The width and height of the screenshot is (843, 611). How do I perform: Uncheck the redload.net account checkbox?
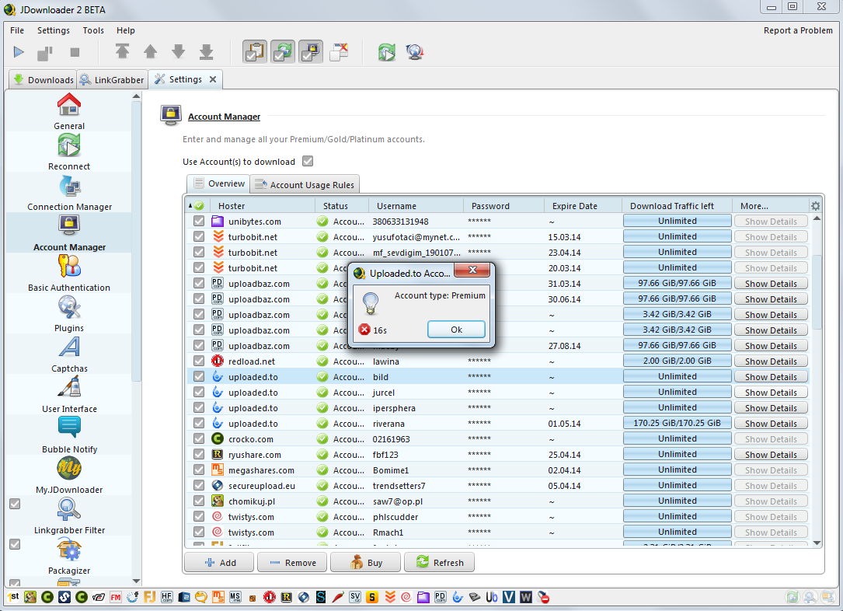(199, 361)
